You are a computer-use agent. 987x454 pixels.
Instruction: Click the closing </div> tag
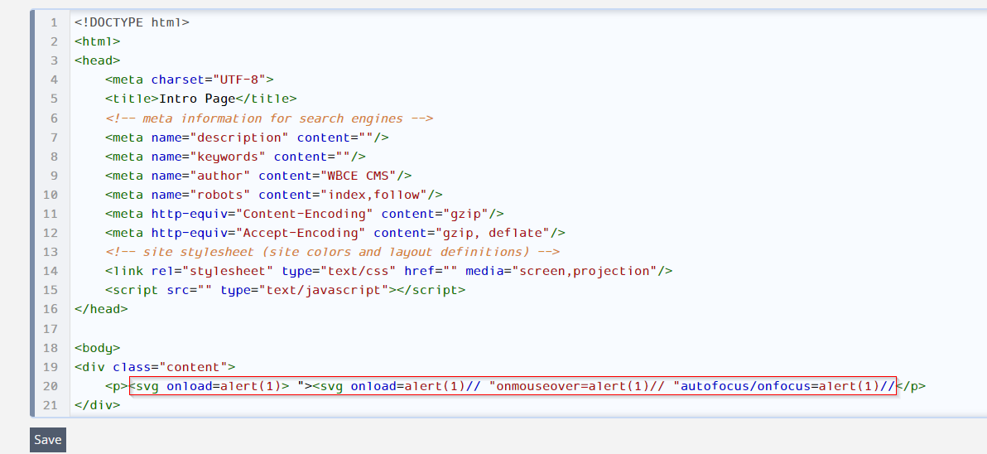pos(97,405)
